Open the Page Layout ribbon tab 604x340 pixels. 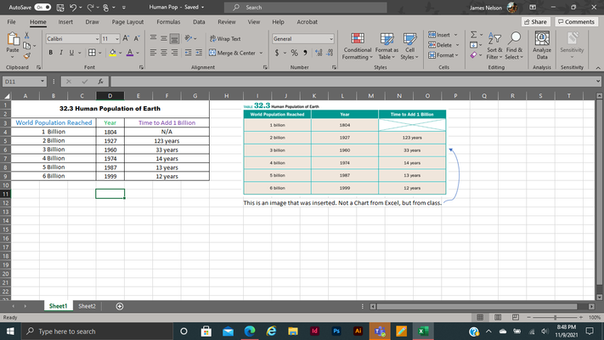[127, 22]
